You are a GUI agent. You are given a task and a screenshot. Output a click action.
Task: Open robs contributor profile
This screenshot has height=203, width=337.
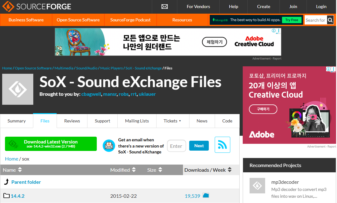pos(124,94)
